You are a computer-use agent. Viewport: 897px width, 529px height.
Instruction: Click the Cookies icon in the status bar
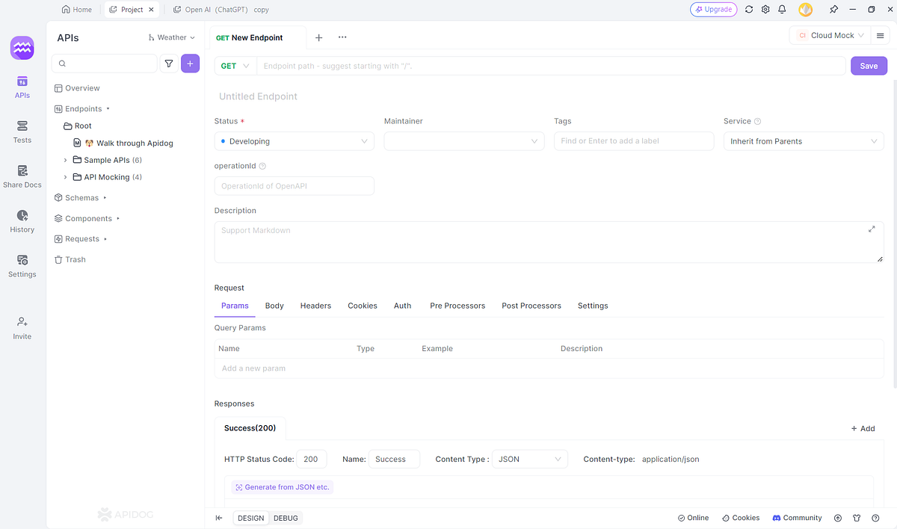point(740,517)
